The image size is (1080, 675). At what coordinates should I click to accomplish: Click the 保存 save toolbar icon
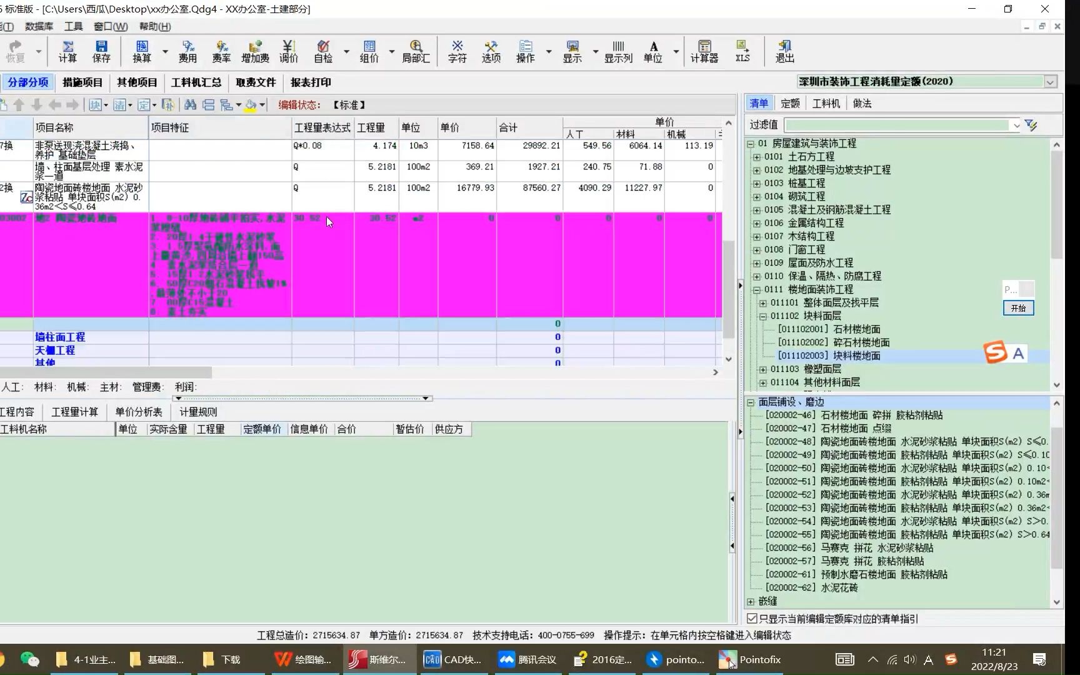[x=102, y=52]
